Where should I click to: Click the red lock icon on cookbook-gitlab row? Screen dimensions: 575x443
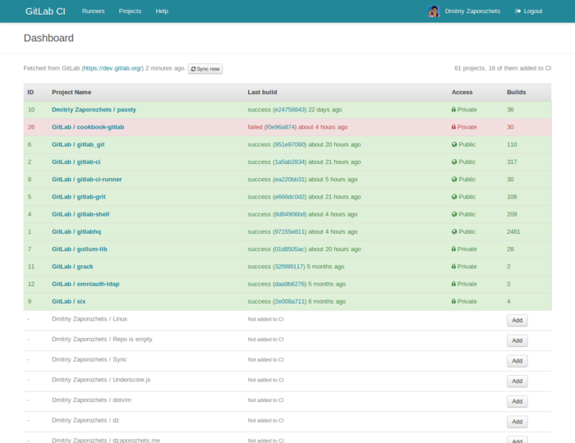click(x=453, y=127)
